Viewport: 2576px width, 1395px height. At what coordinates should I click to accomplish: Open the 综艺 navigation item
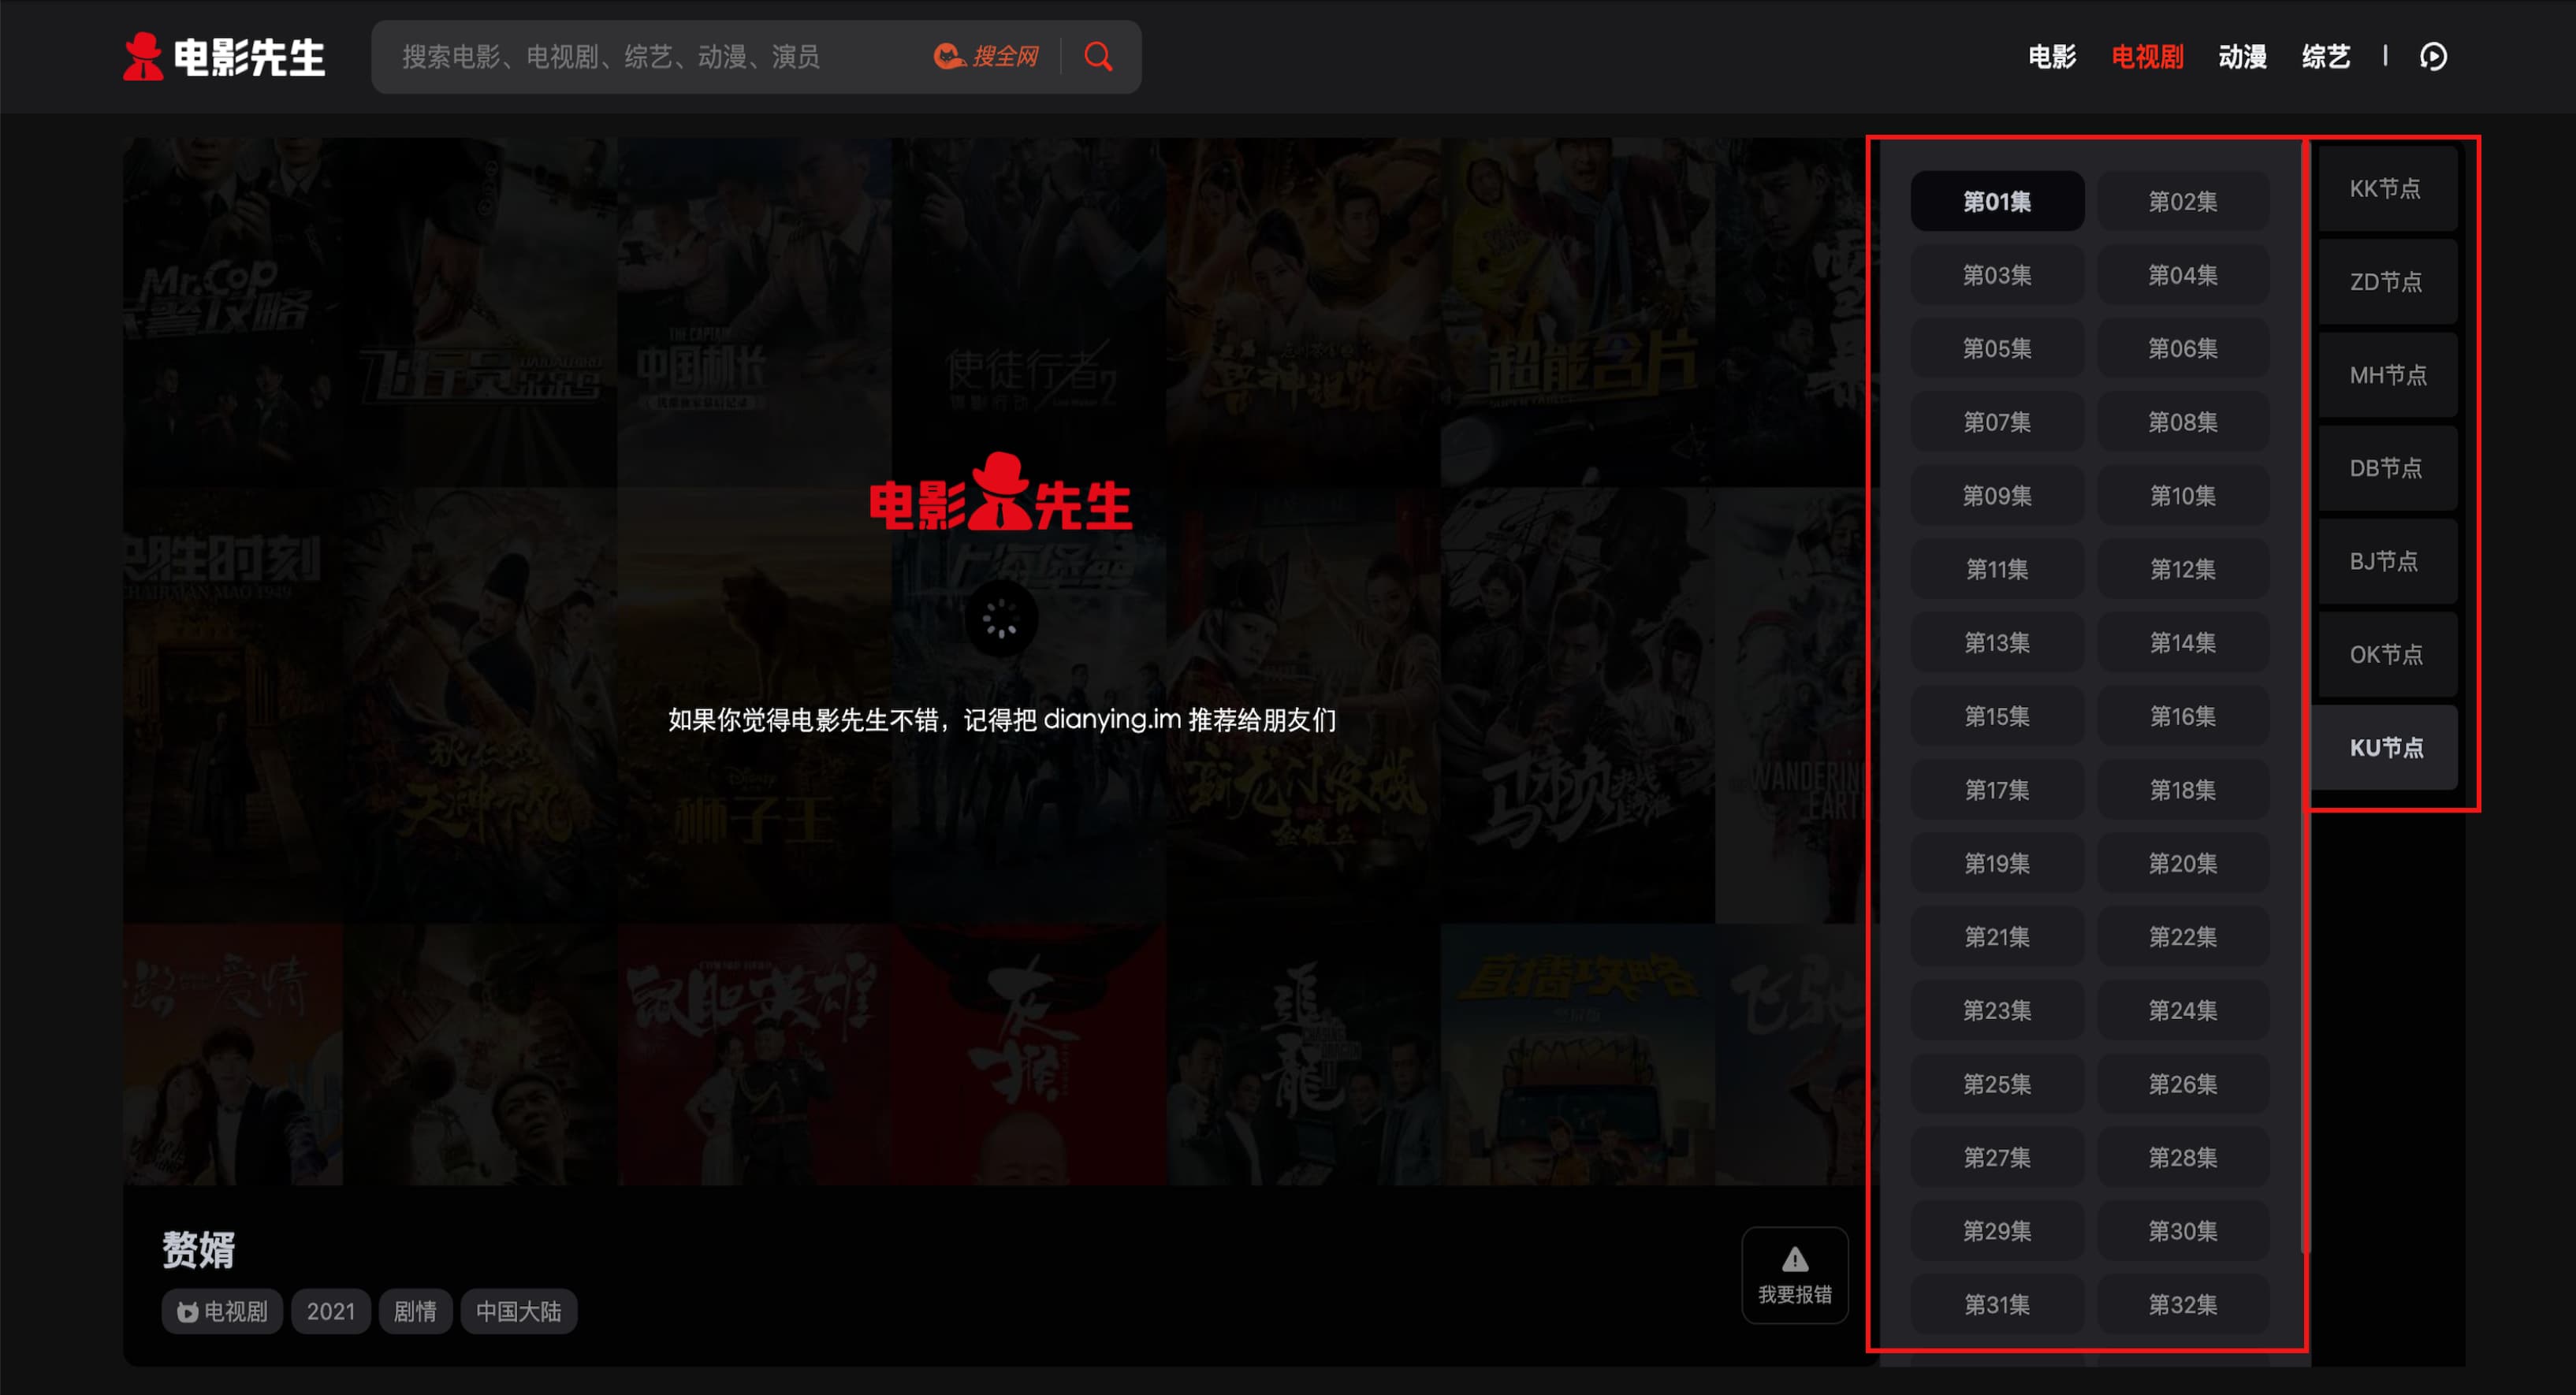point(2325,57)
